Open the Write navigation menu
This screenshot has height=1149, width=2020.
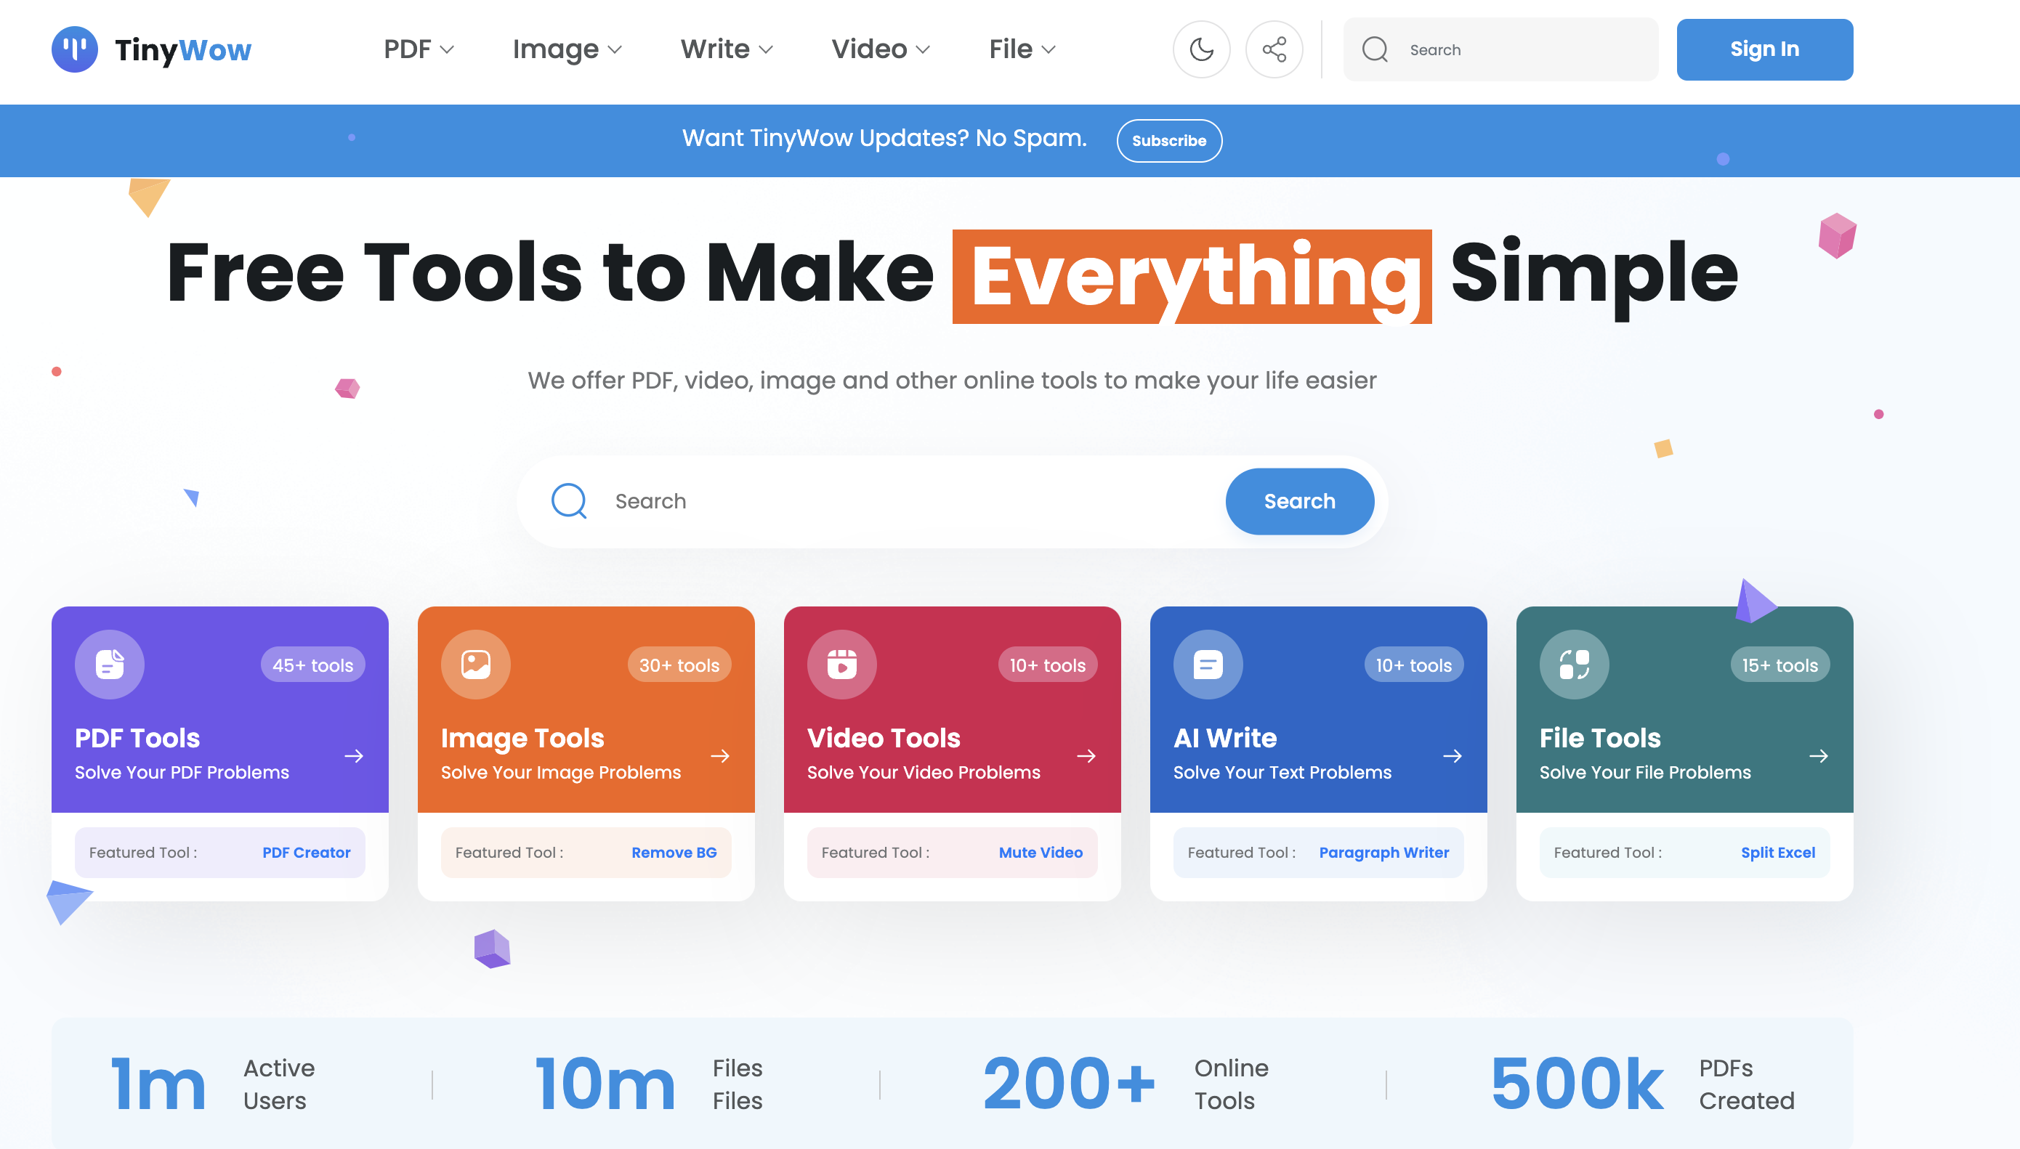(726, 49)
